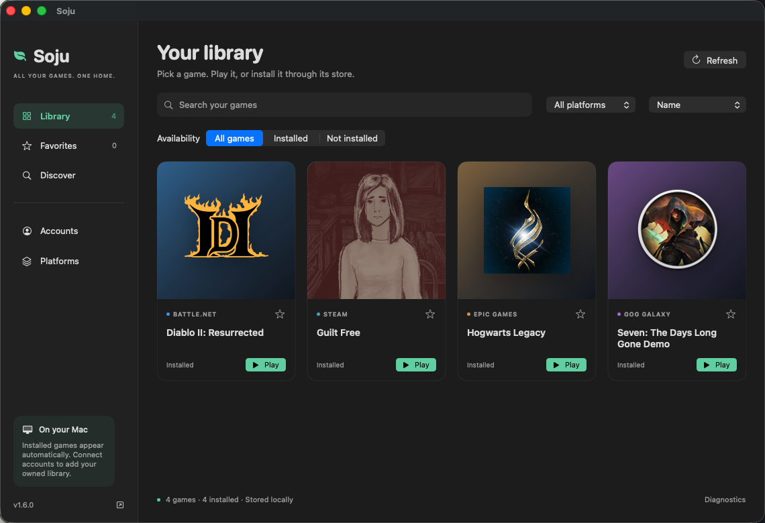Click the Hogwarts Legacy title text
The width and height of the screenshot is (765, 523).
pos(506,333)
